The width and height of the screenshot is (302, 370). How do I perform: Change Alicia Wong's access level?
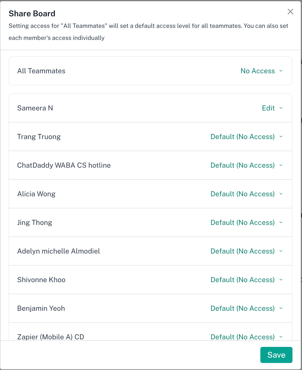pyautogui.click(x=243, y=194)
